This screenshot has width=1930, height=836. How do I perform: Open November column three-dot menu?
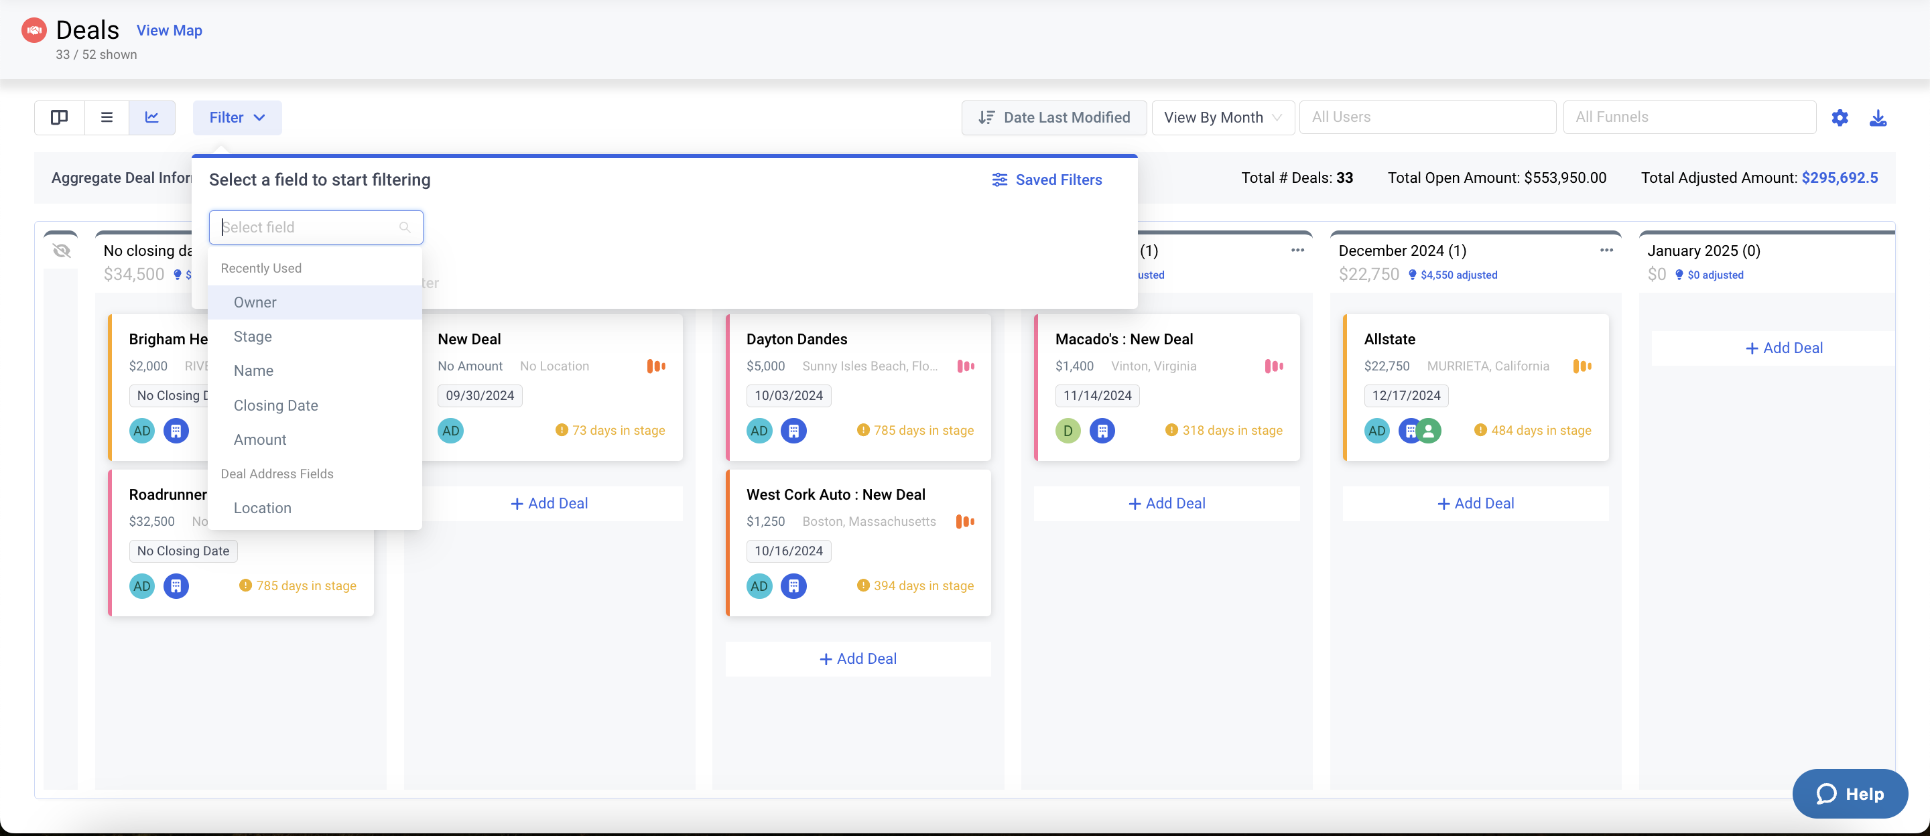pyautogui.click(x=1297, y=251)
